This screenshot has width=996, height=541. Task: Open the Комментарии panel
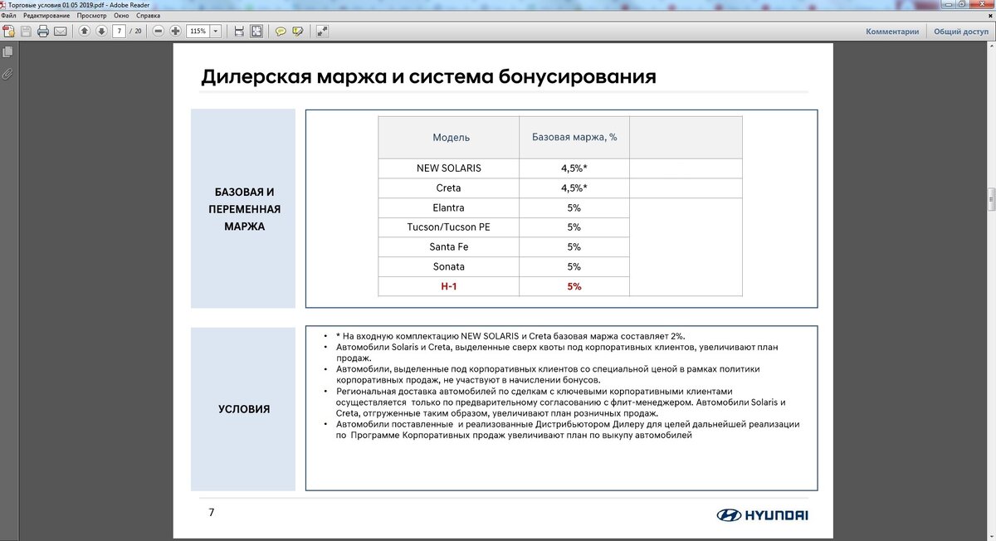coord(892,32)
